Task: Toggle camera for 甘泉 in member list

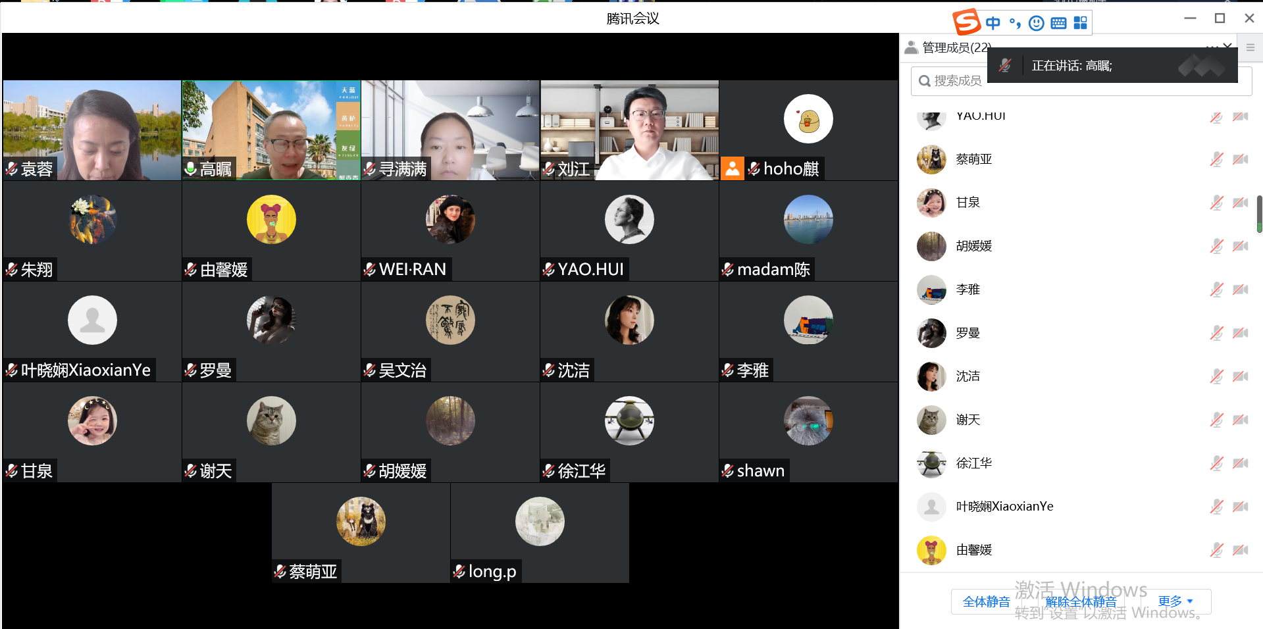Action: click(1241, 203)
